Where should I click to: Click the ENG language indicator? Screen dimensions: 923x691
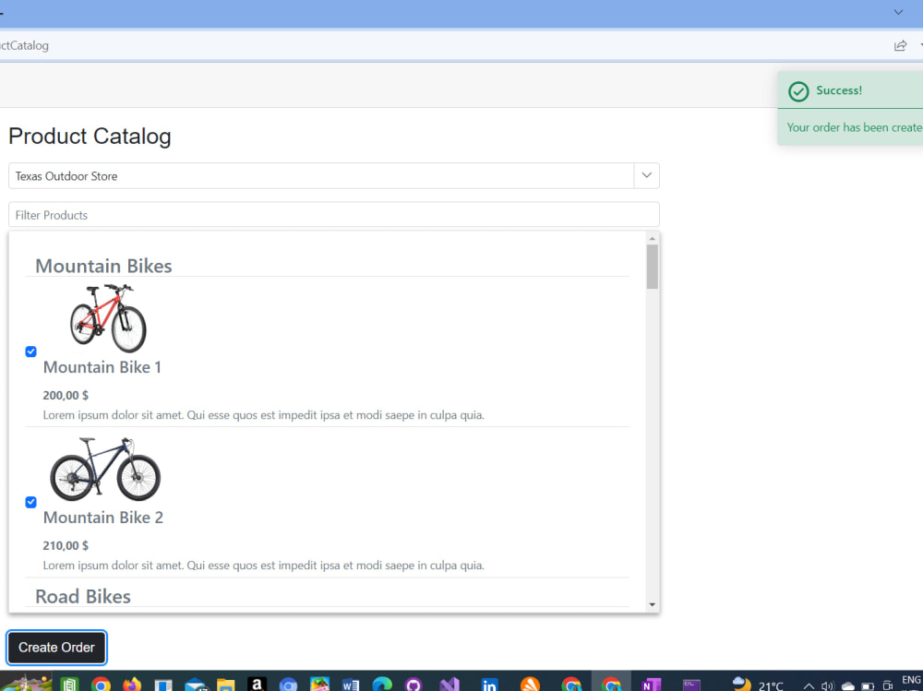click(x=911, y=680)
